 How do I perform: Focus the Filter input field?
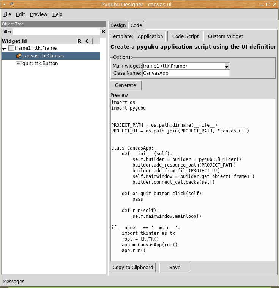pos(57,31)
